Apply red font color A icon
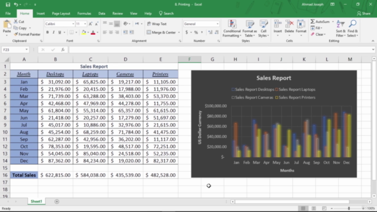Image resolution: width=377 pixels, height=212 pixels. pos(93,32)
